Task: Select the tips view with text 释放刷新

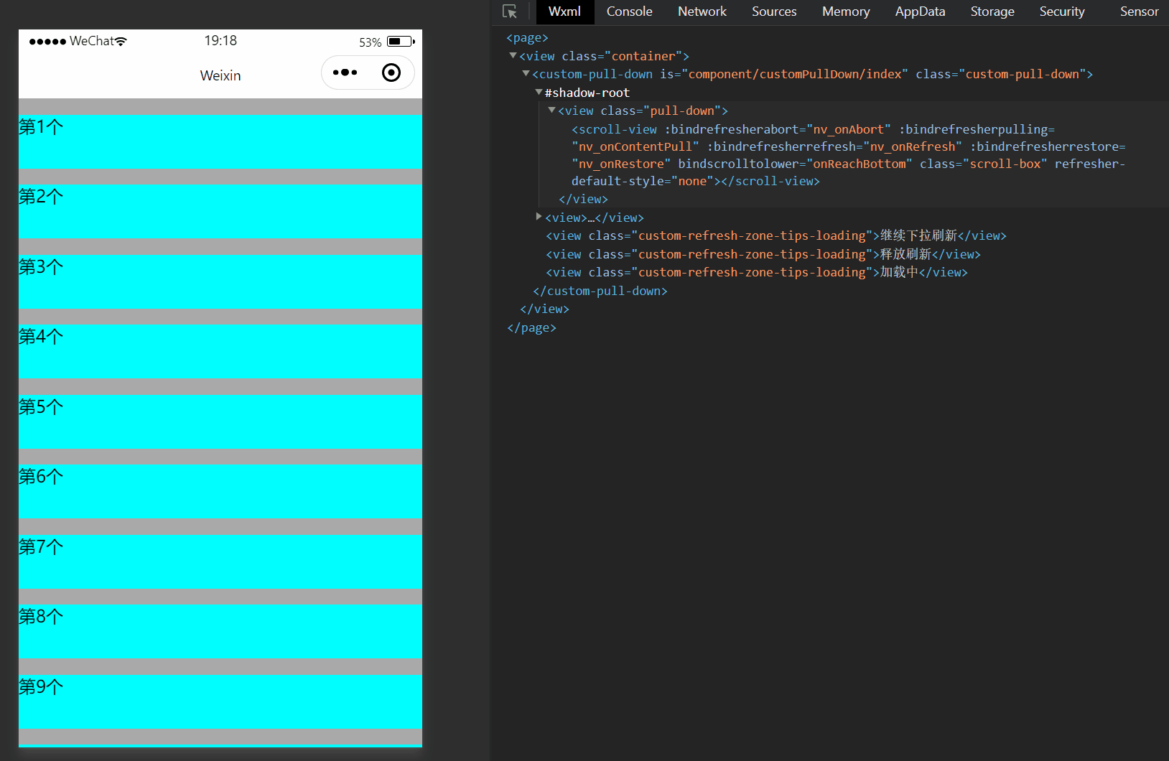Action: 763,254
